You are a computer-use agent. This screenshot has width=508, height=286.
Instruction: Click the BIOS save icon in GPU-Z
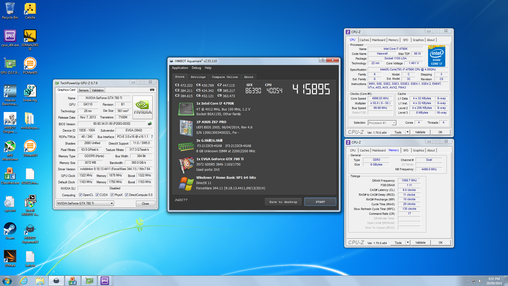pos(150,124)
